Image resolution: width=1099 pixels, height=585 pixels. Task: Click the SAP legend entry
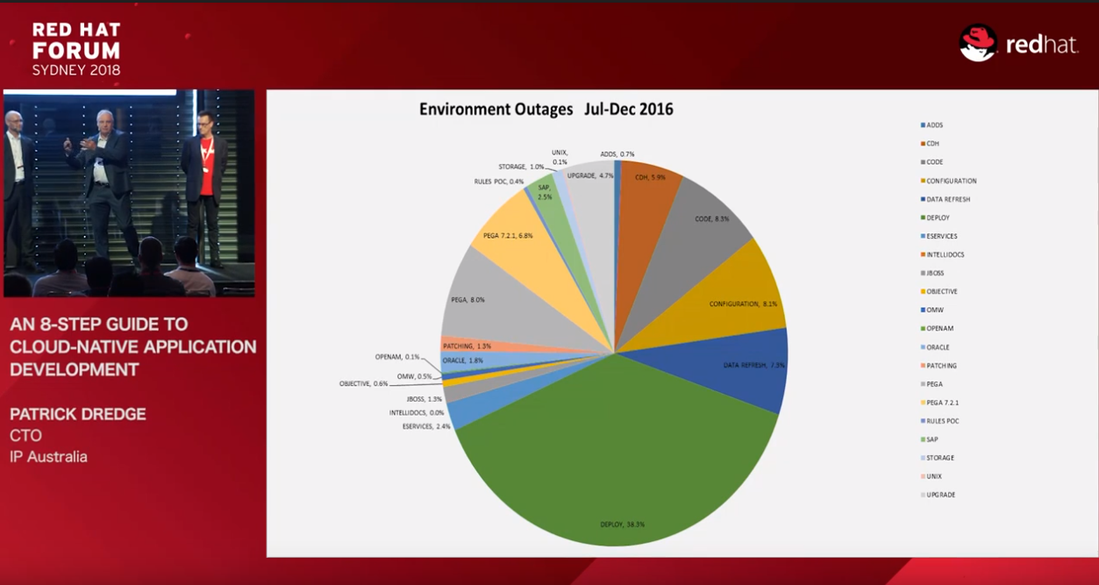(932, 439)
